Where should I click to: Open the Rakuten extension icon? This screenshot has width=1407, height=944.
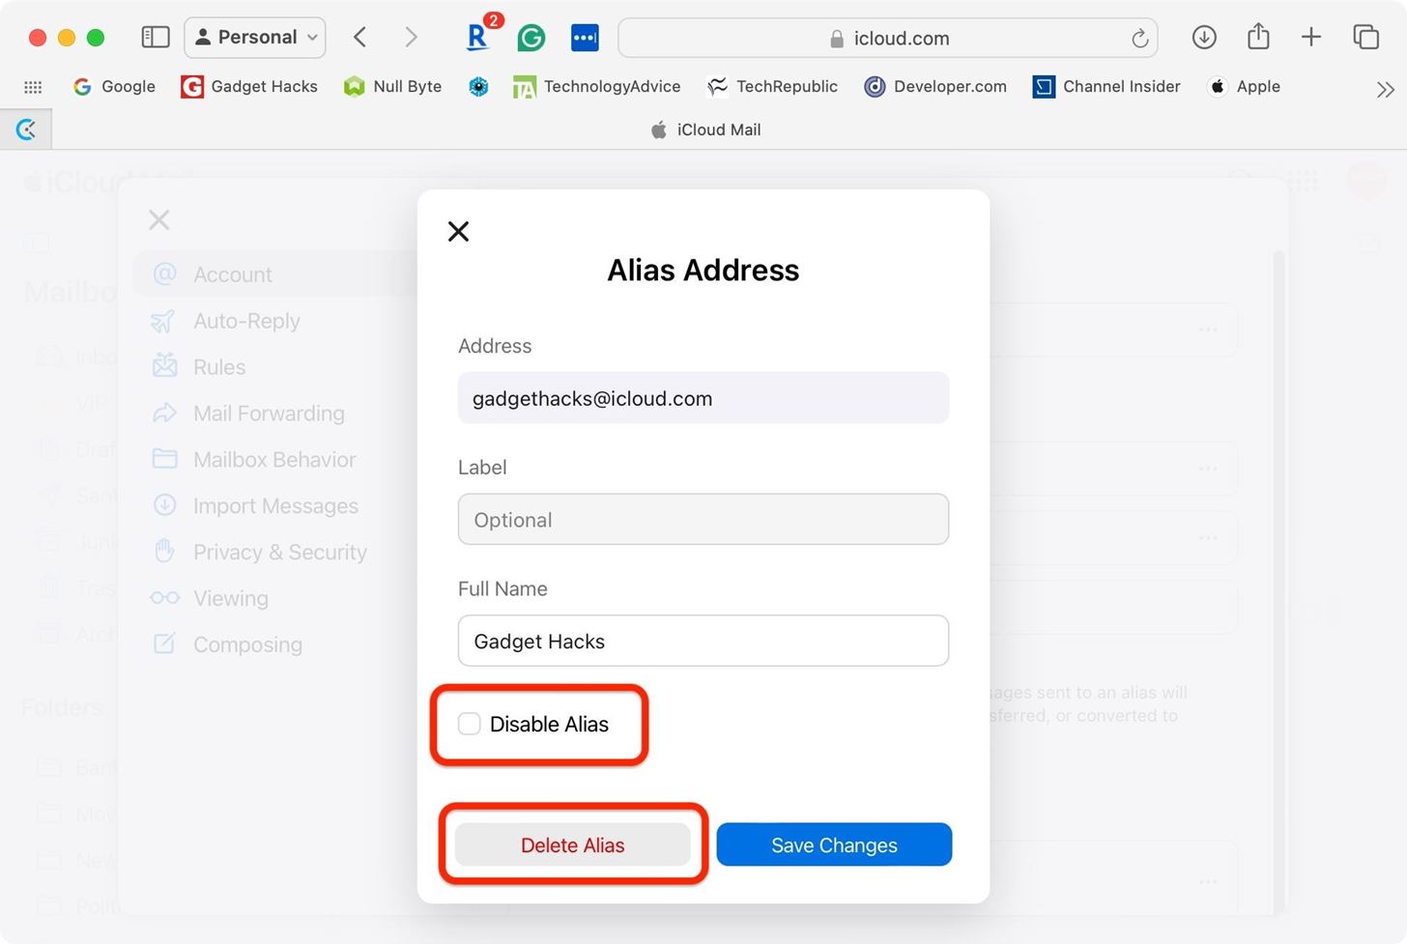pyautogui.click(x=478, y=36)
